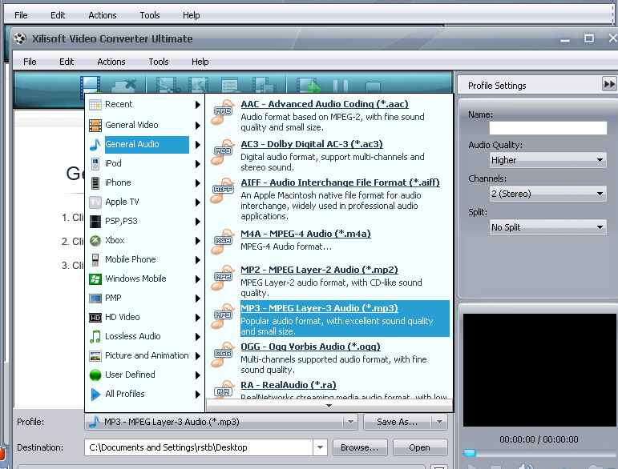Click the Lossless Audio note icon
Viewport: 618px width, 469px height.
click(x=95, y=336)
